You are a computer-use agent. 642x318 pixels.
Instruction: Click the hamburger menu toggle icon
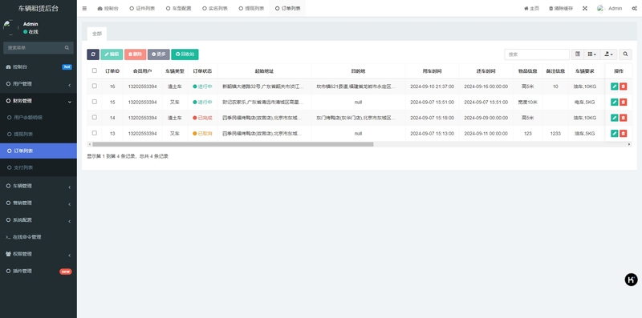[x=84, y=8]
